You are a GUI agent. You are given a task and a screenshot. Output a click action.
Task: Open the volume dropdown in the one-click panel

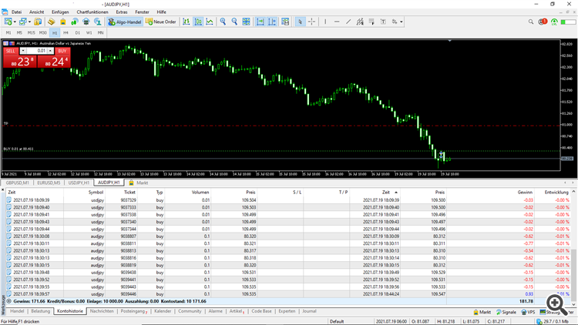[51, 50]
